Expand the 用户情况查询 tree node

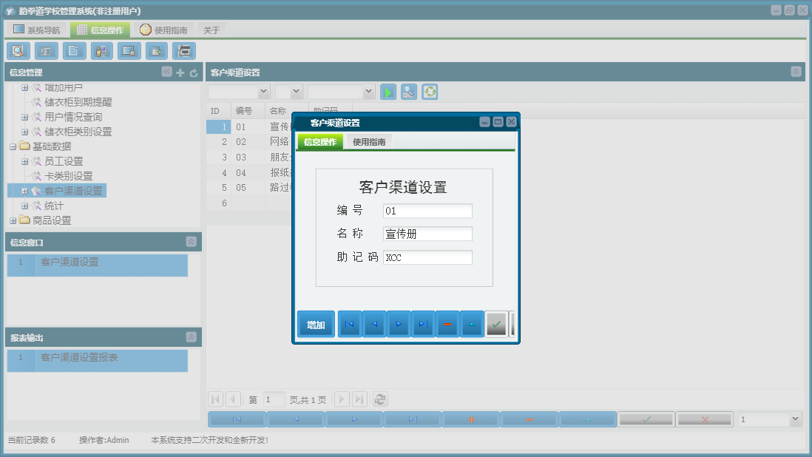coord(24,117)
